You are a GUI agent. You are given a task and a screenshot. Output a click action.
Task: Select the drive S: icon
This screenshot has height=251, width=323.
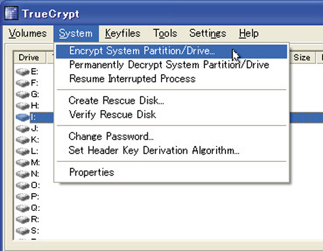click(23, 231)
